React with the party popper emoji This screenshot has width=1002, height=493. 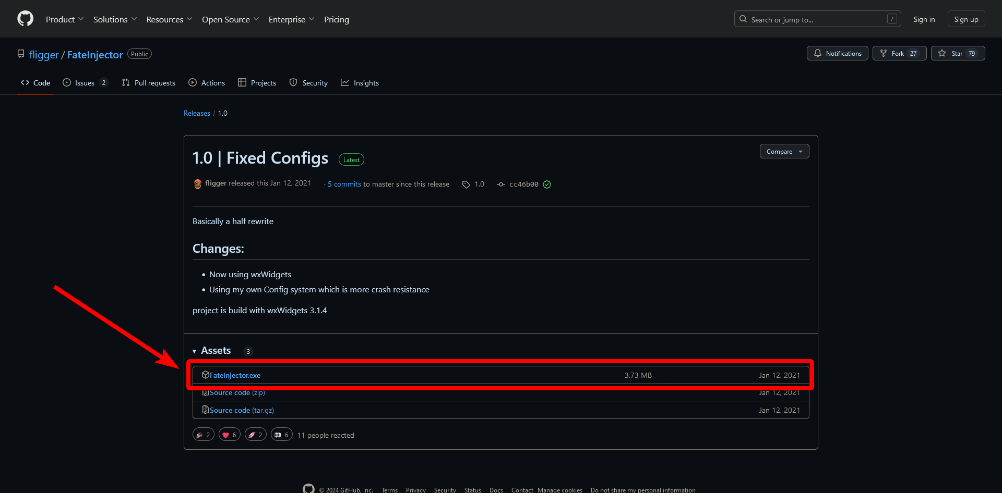click(x=204, y=435)
